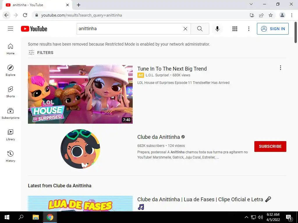298x223 pixels.
Task: Open File Explorer from taskbar
Action: [x=36, y=217]
